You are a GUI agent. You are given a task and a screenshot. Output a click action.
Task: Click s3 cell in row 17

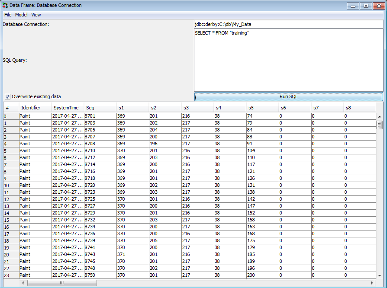point(198,234)
